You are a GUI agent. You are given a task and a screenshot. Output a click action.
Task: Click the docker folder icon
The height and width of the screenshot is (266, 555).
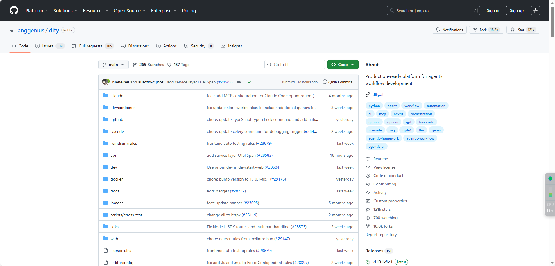[105, 179]
